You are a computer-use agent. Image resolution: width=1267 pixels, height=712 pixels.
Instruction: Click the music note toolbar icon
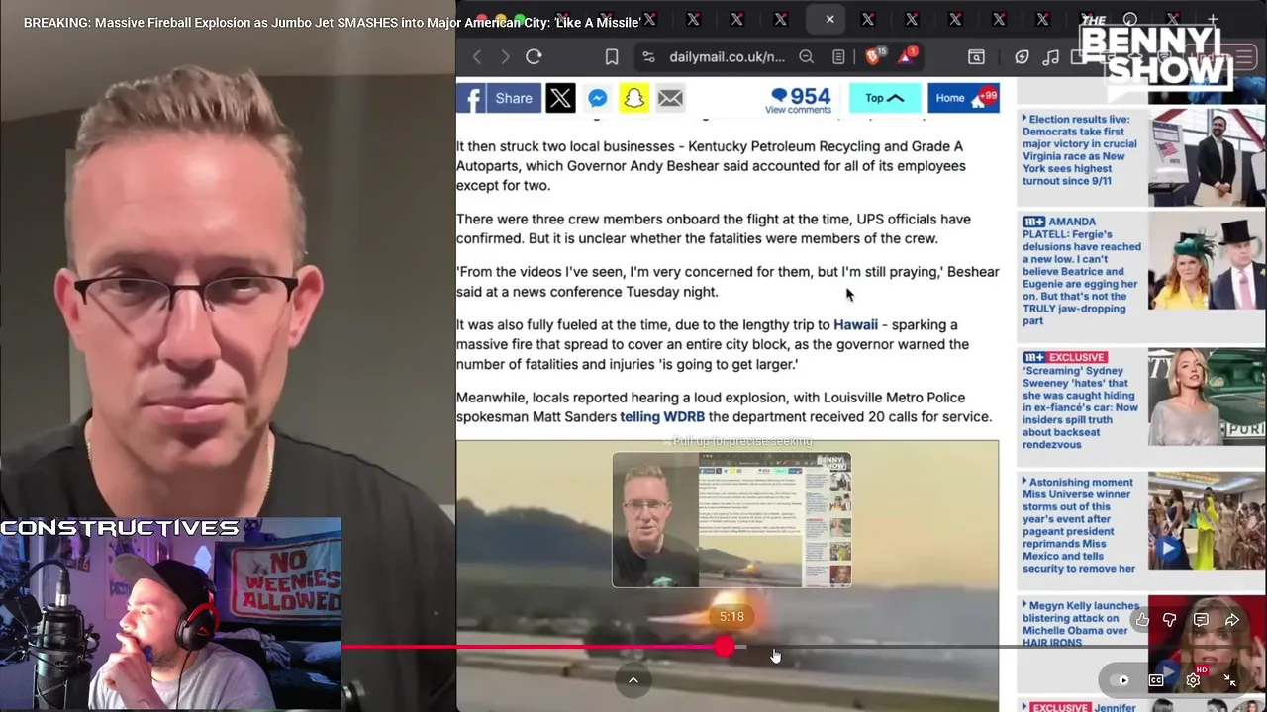tap(1050, 57)
